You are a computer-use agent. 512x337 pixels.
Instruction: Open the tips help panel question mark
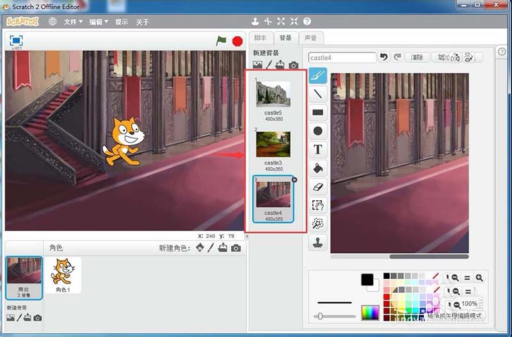pyautogui.click(x=502, y=52)
